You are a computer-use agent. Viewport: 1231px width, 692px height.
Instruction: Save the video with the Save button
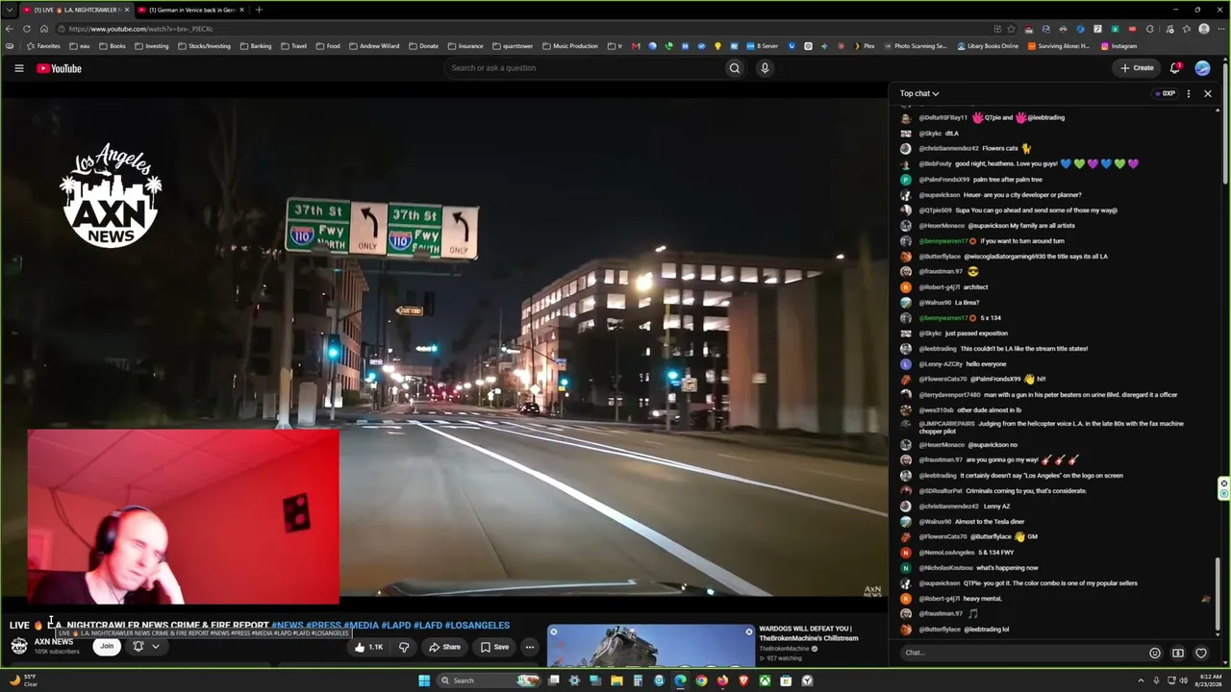(x=494, y=647)
